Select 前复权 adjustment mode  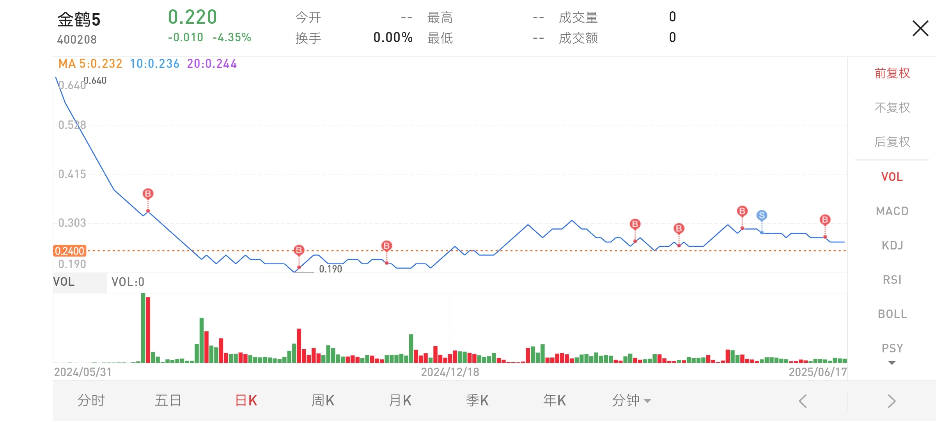tap(892, 73)
